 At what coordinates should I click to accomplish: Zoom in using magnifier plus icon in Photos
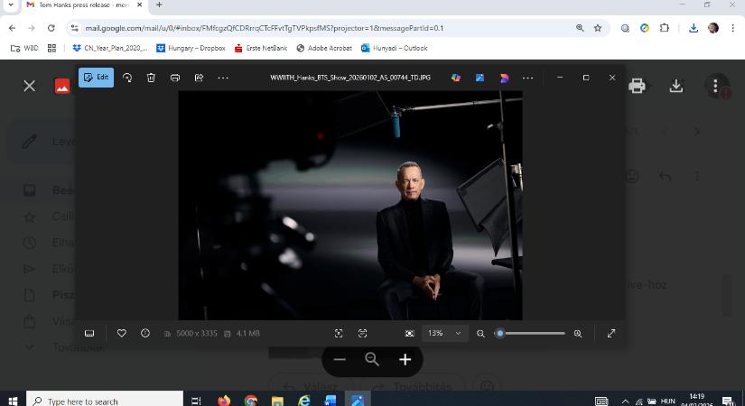coord(577,333)
